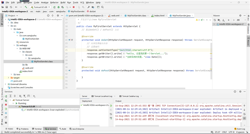Open Tomcat 8.5.69 run configuration dropdown
The width and height of the screenshot is (250, 134).
pos(40,7)
